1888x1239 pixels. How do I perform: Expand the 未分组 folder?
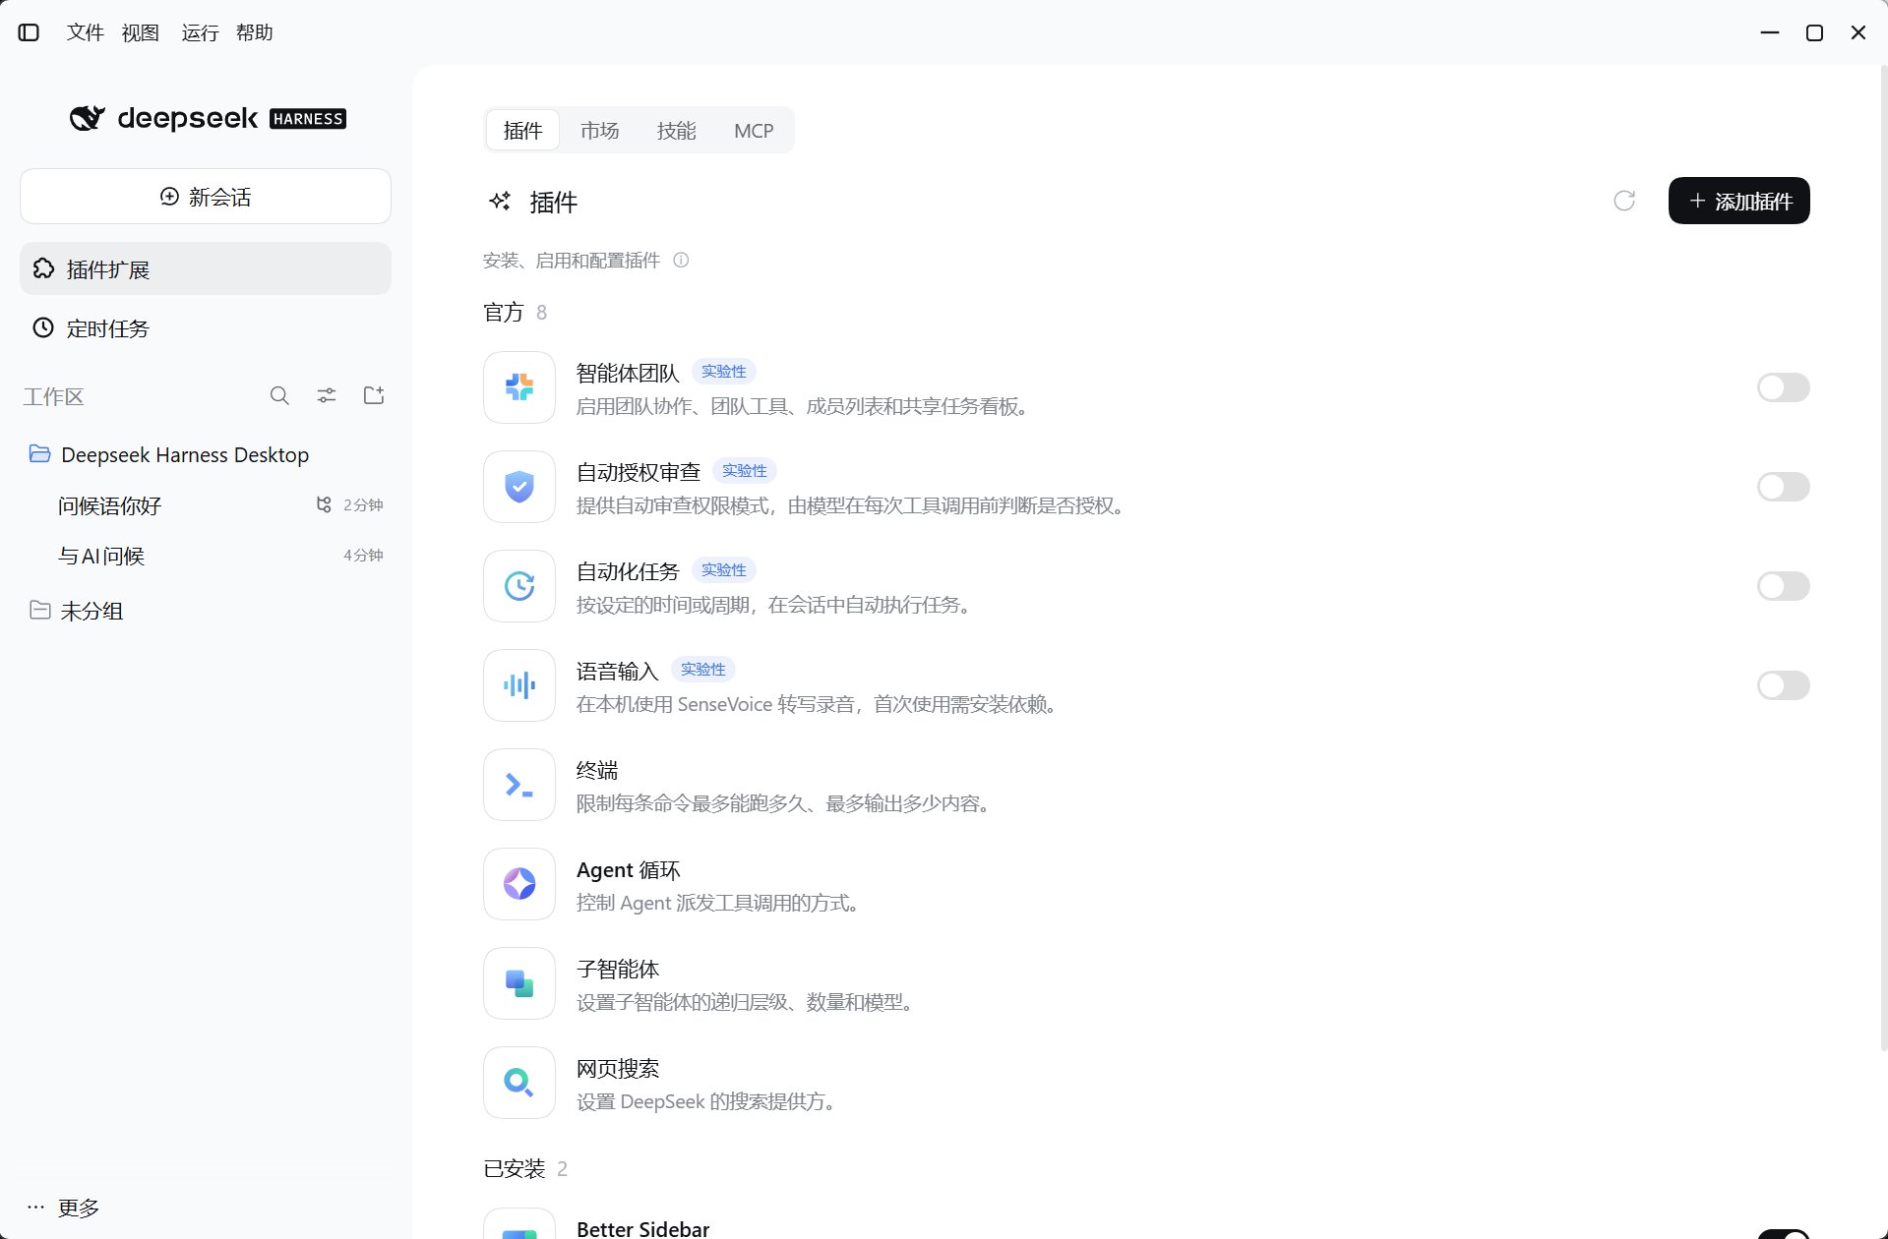[206, 611]
